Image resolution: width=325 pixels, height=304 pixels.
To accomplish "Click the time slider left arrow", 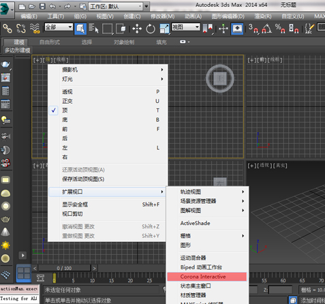I will tap(35, 269).
